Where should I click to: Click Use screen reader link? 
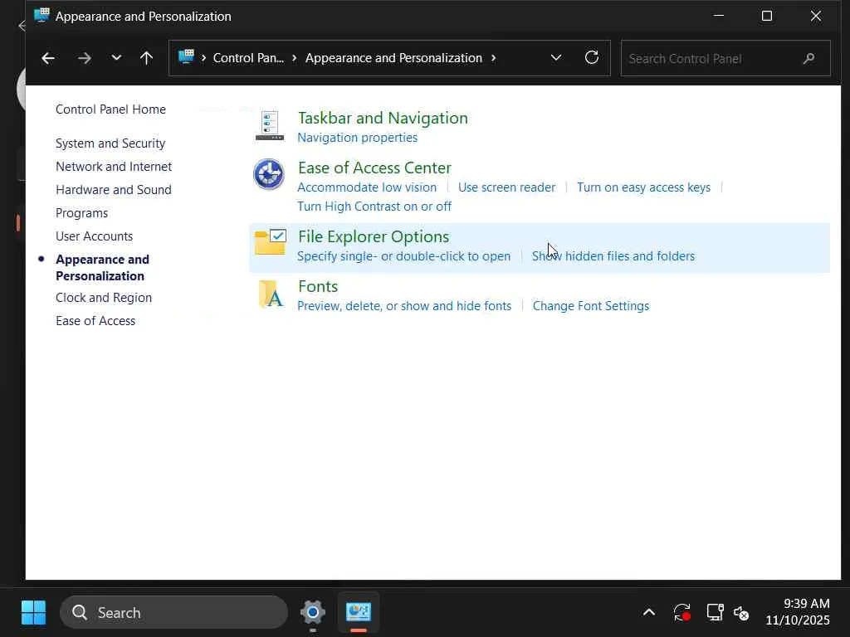[x=506, y=187]
